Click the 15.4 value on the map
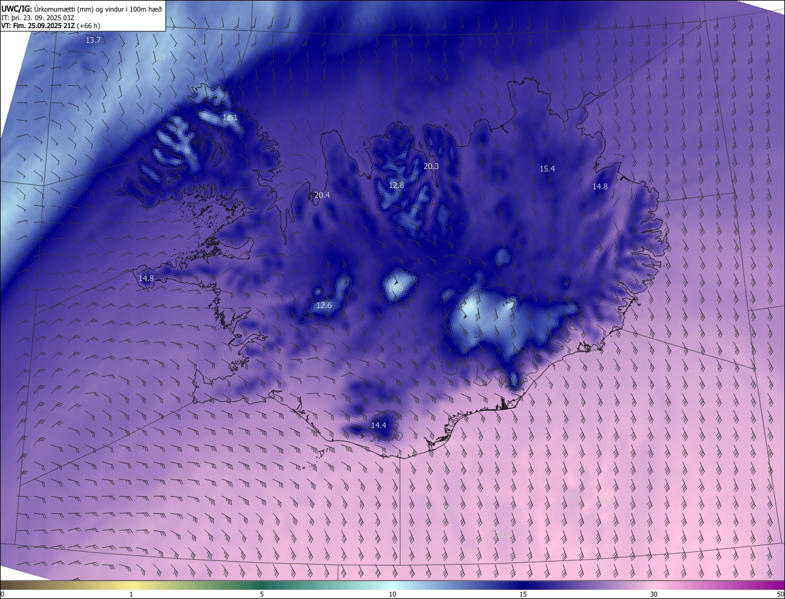This screenshot has height=599, width=785. [x=547, y=168]
